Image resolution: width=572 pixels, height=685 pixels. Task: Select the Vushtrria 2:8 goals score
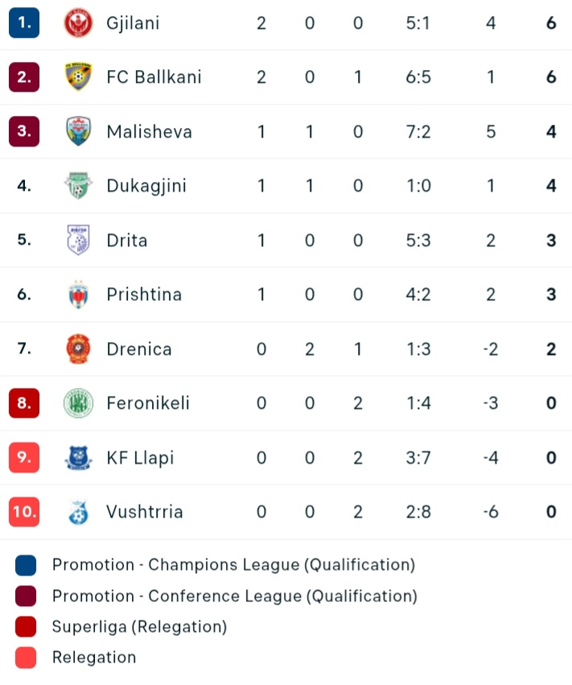pyautogui.click(x=418, y=512)
